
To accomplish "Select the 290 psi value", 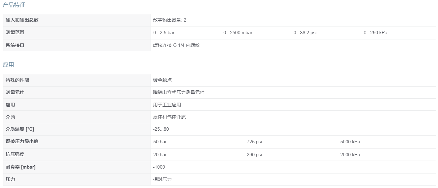I will click(x=254, y=155).
